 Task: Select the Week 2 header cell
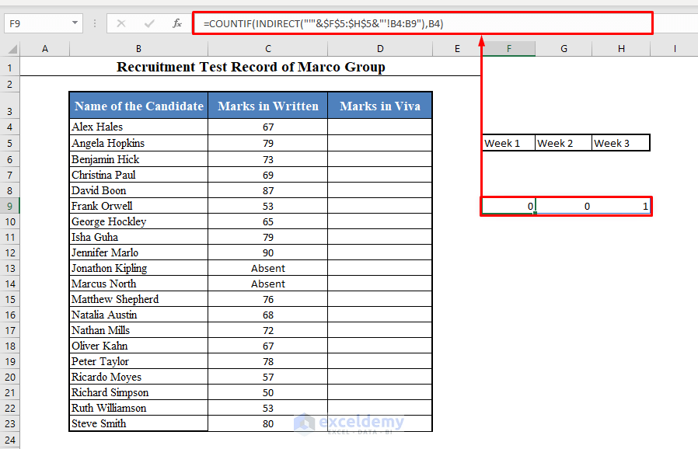[x=563, y=143]
